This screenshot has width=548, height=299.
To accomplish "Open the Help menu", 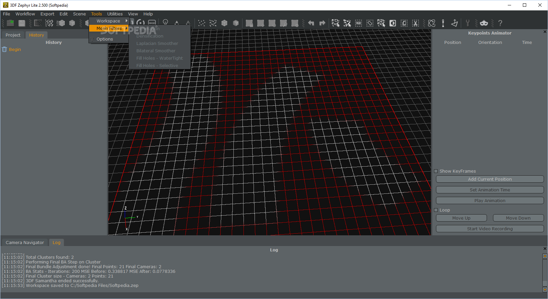I will [x=148, y=14].
